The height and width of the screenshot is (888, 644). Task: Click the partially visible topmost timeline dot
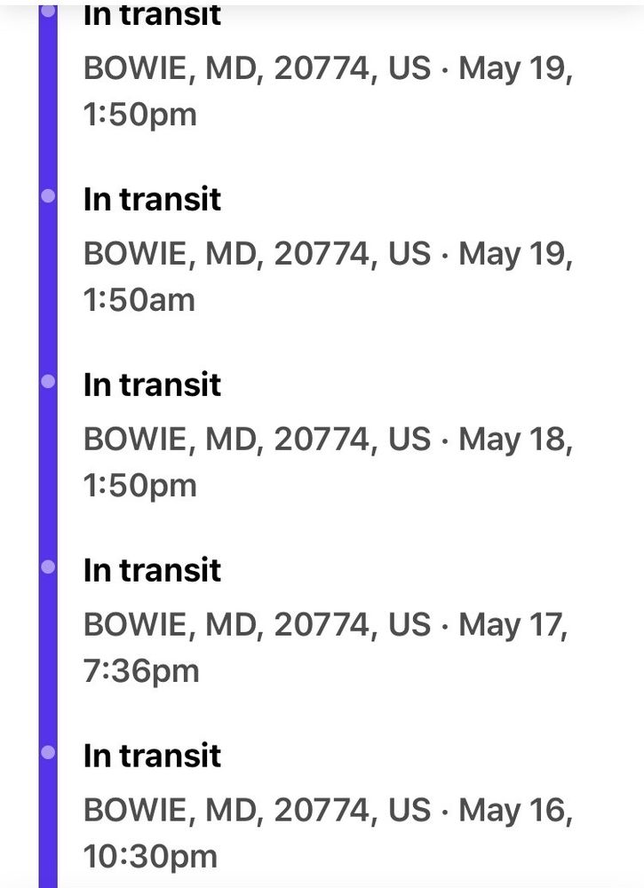tap(48, 11)
